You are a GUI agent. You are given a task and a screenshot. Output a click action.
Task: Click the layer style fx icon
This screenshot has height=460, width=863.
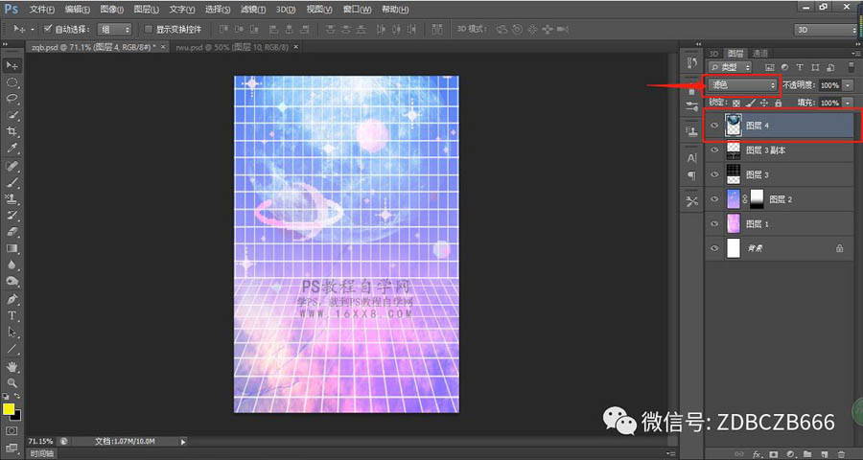tap(758, 452)
